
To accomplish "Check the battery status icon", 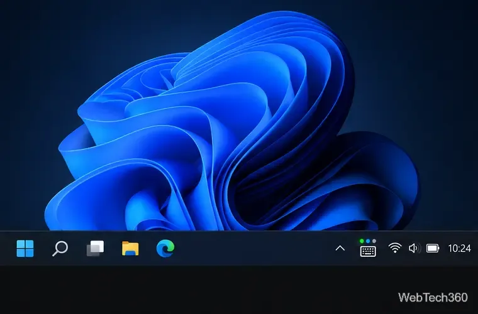I will point(433,248).
